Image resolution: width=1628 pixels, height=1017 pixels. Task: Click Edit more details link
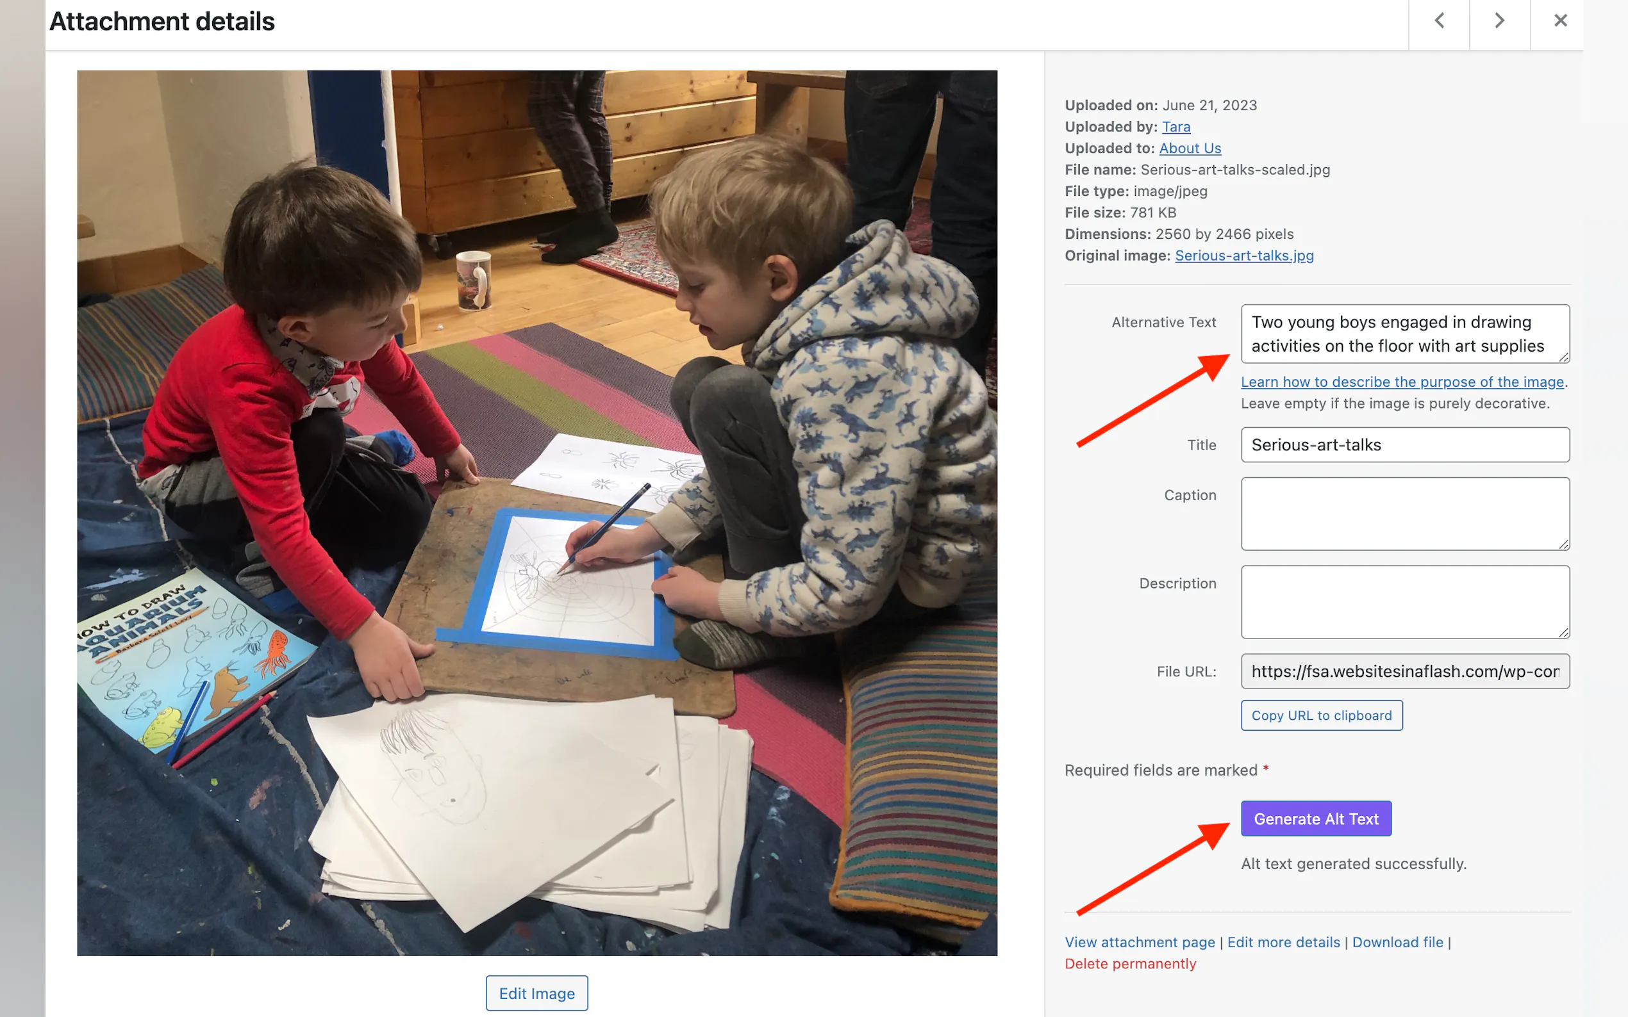(x=1283, y=942)
